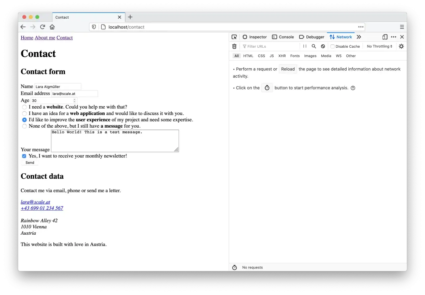Click into the Your message textarea

(x=115, y=141)
